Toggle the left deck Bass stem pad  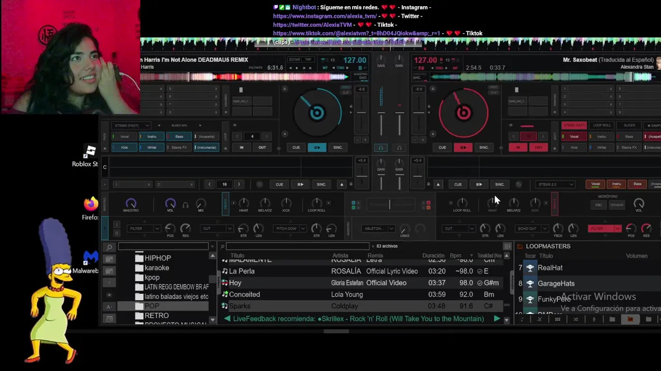click(179, 137)
